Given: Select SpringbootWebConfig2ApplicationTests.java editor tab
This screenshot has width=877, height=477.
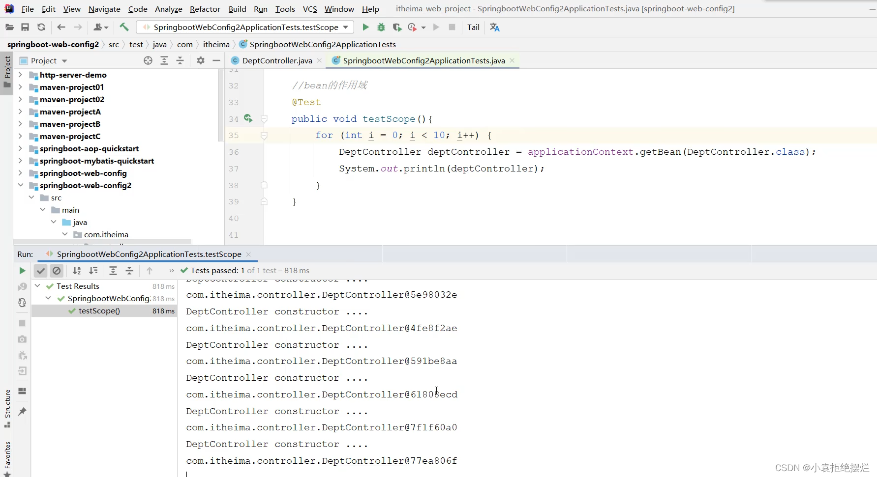Looking at the screenshot, I should click(x=423, y=60).
